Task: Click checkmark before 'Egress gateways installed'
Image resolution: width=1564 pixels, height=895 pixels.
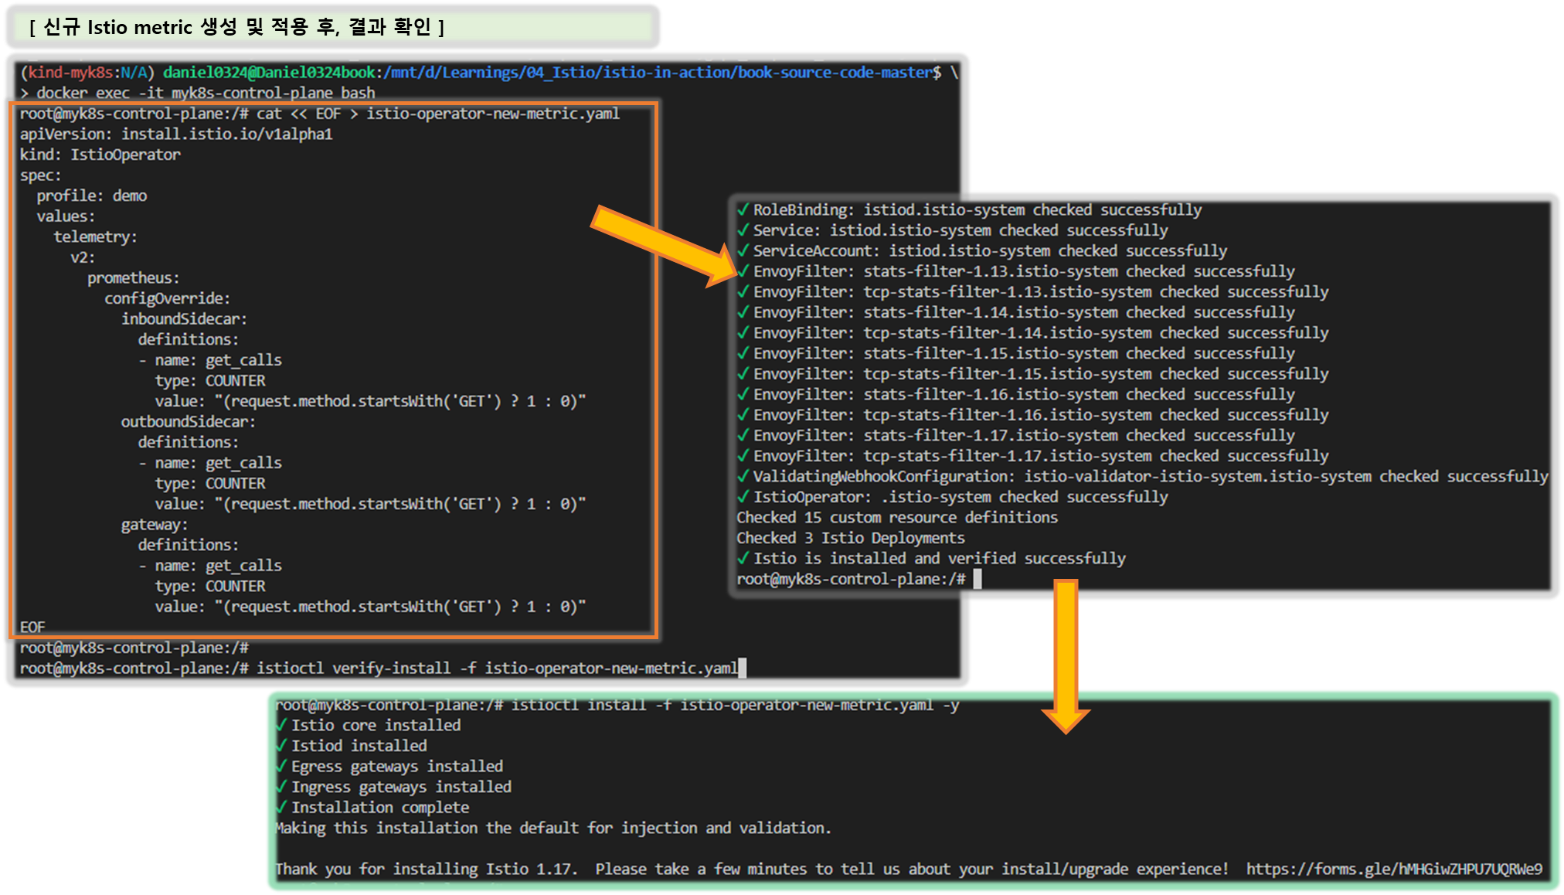Action: click(x=280, y=766)
